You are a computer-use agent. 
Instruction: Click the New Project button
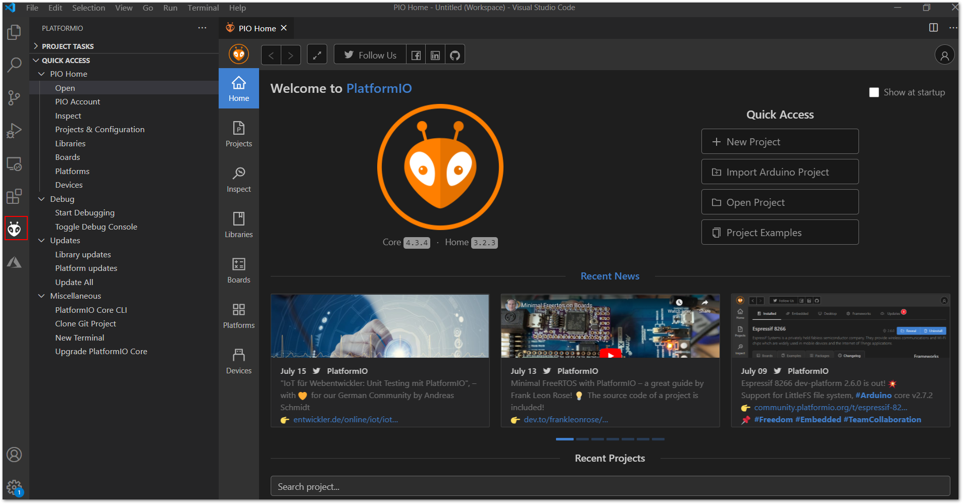(x=780, y=142)
